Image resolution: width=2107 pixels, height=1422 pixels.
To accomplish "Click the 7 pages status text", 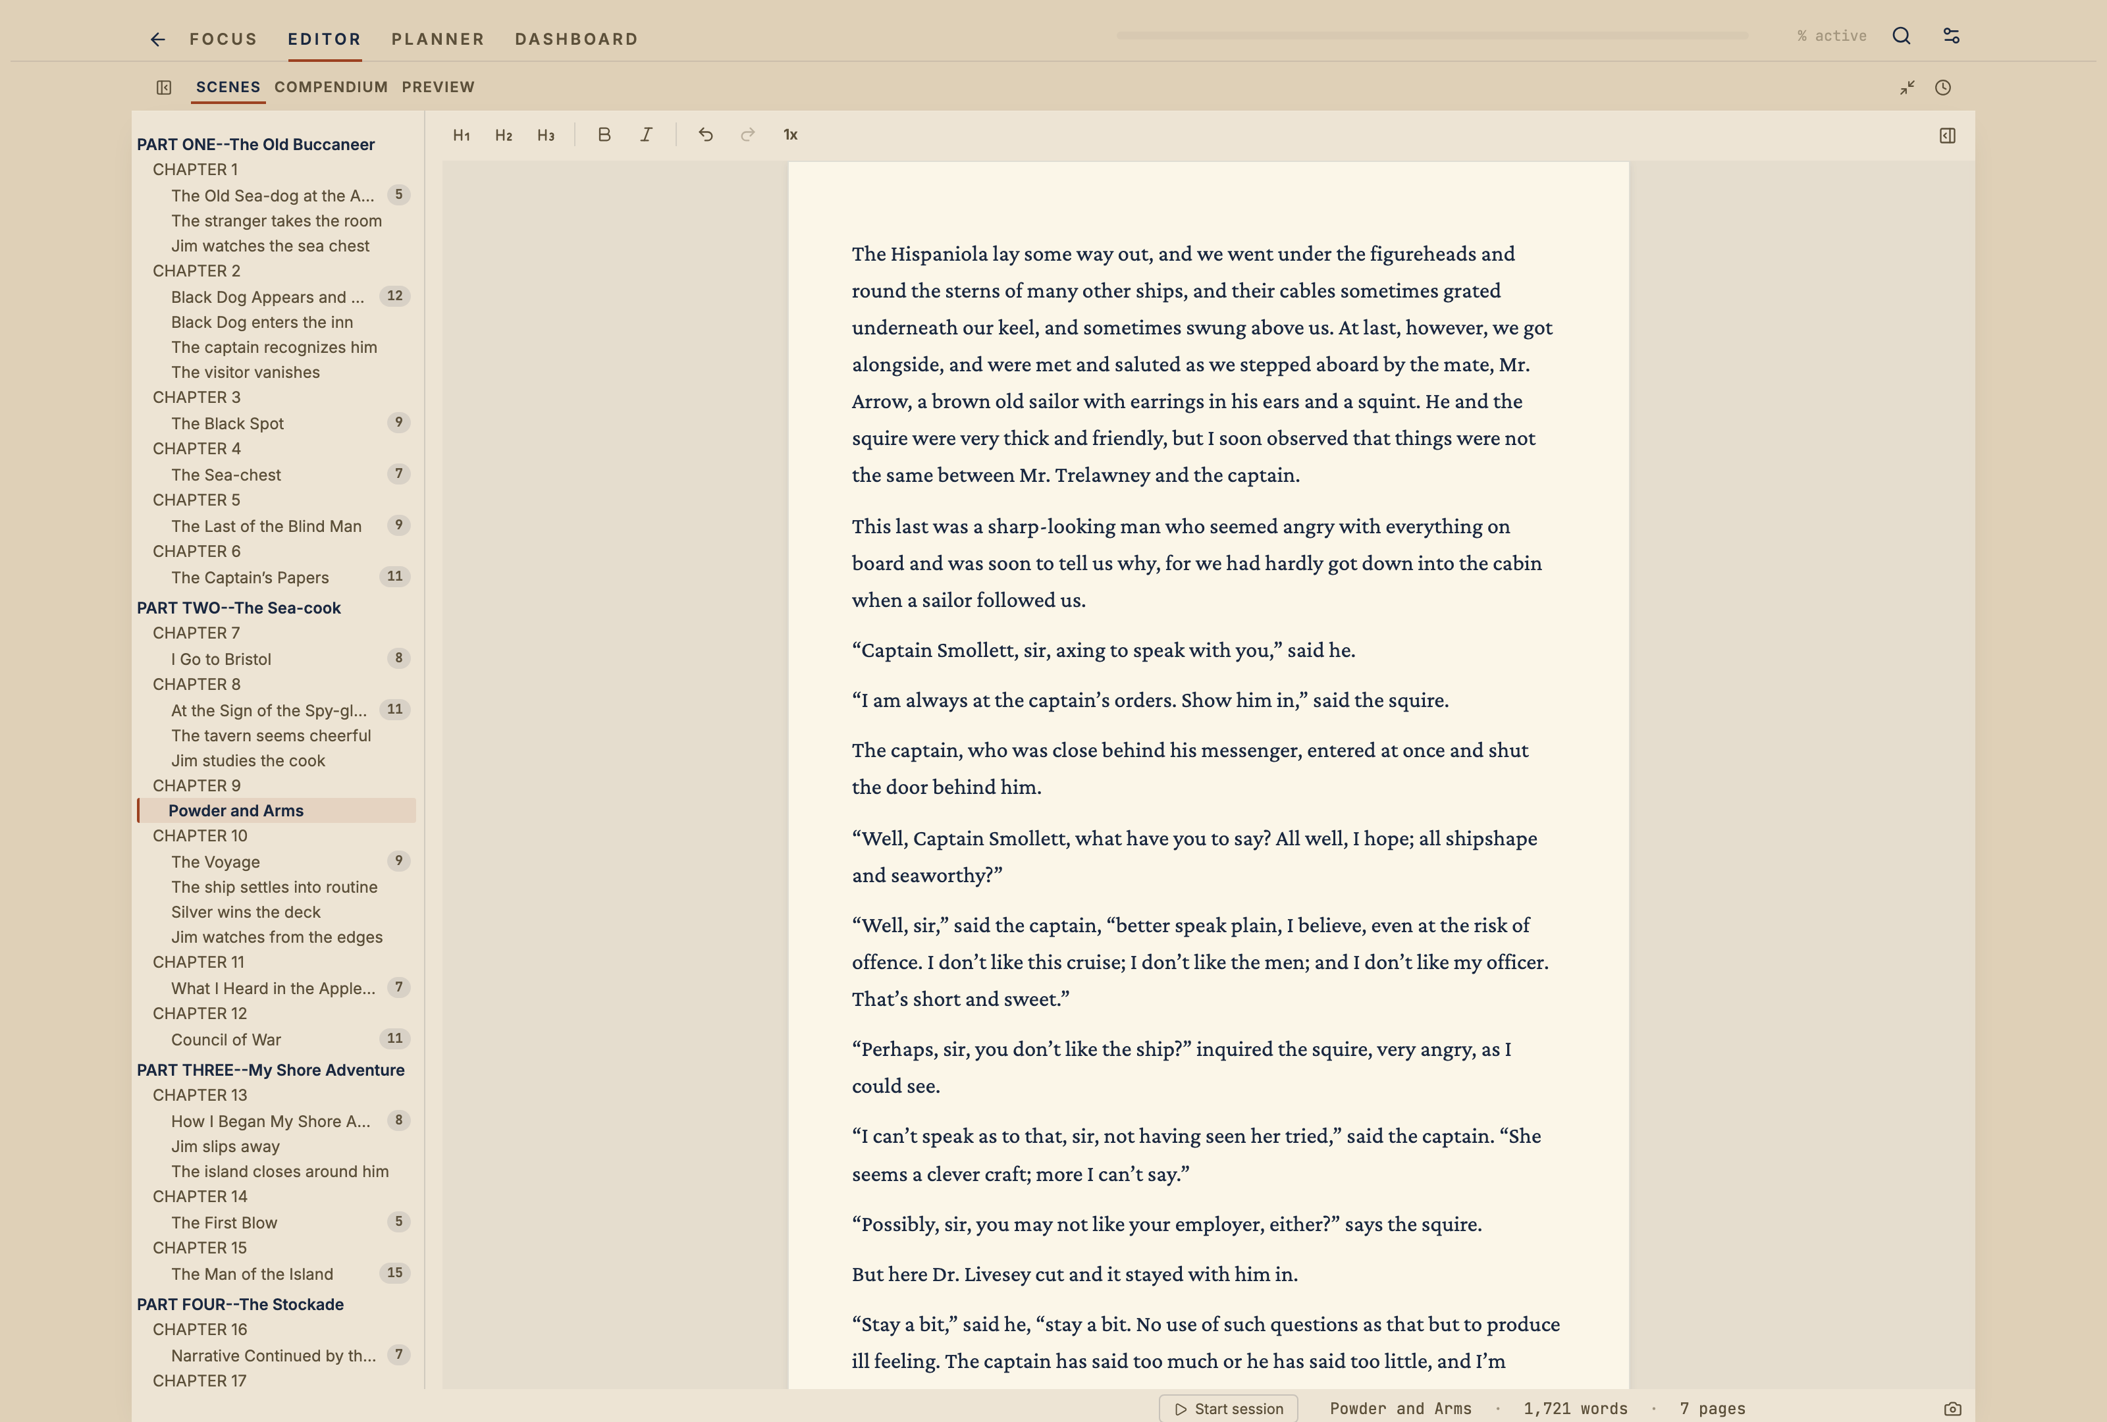I will click(1712, 1408).
